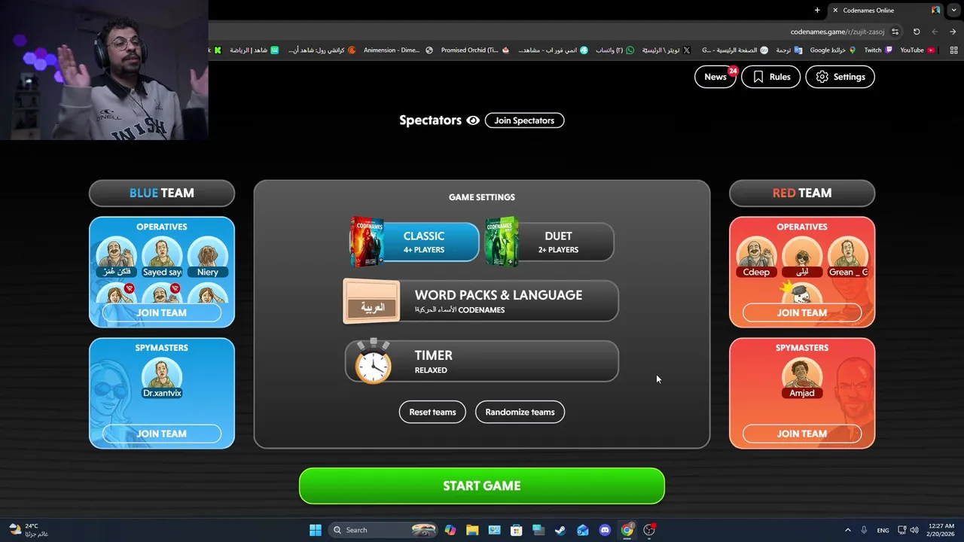Open the ENG language switcher
This screenshot has width=964, height=542.
(883, 530)
